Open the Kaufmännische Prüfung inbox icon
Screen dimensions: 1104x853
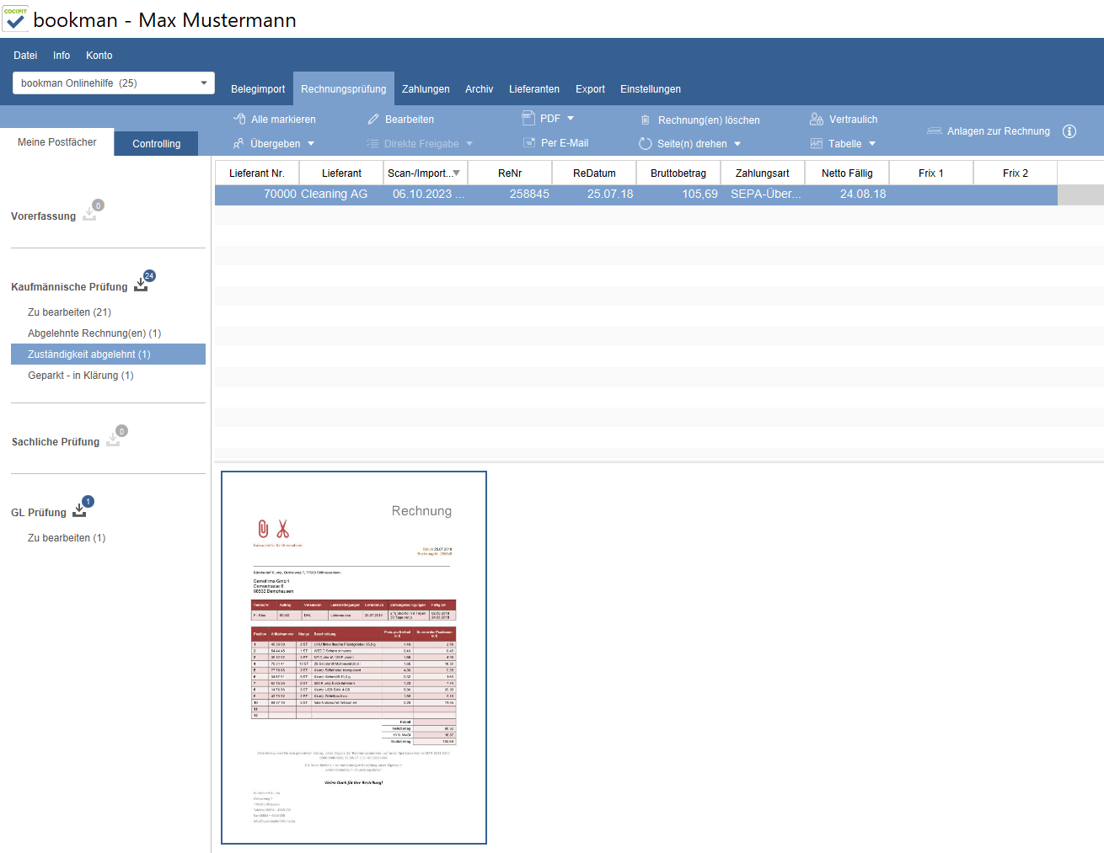point(141,285)
